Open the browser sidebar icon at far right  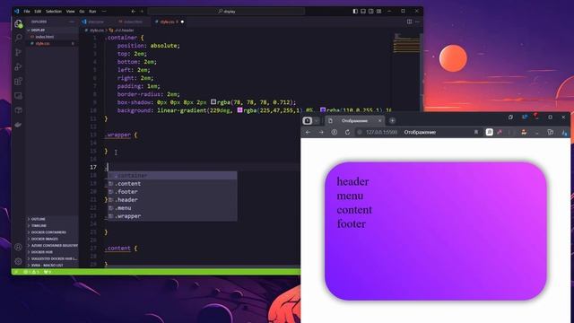tap(564, 132)
